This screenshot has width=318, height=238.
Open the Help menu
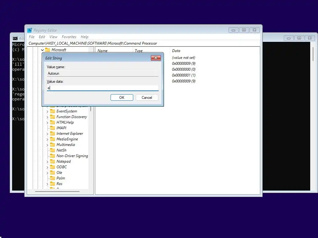tap(84, 37)
